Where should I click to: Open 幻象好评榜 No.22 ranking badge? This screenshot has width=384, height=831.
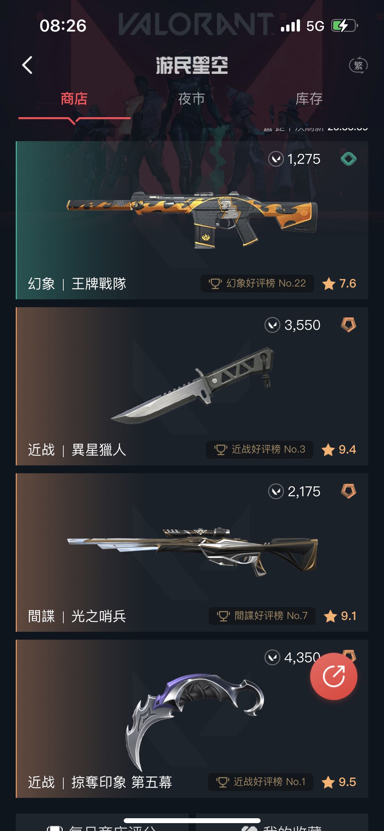pos(257,283)
